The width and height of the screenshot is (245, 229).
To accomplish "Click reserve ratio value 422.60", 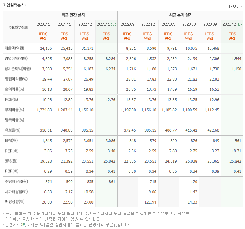I will pos(213,130).
